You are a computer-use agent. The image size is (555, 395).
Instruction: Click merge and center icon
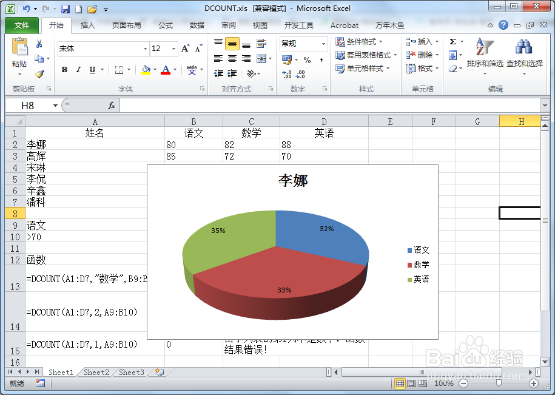(261, 58)
